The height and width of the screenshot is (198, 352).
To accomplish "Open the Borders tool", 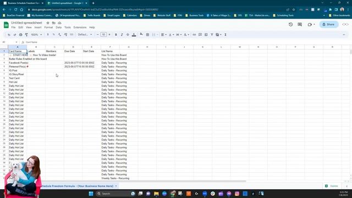I will pyautogui.click(x=147, y=35).
